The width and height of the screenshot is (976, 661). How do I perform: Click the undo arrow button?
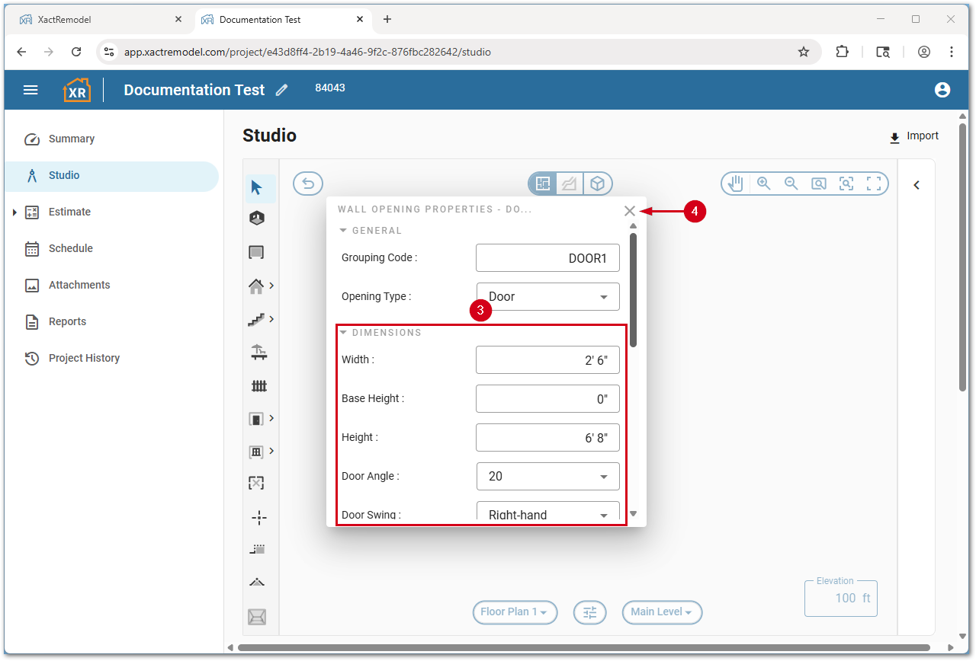tap(308, 184)
